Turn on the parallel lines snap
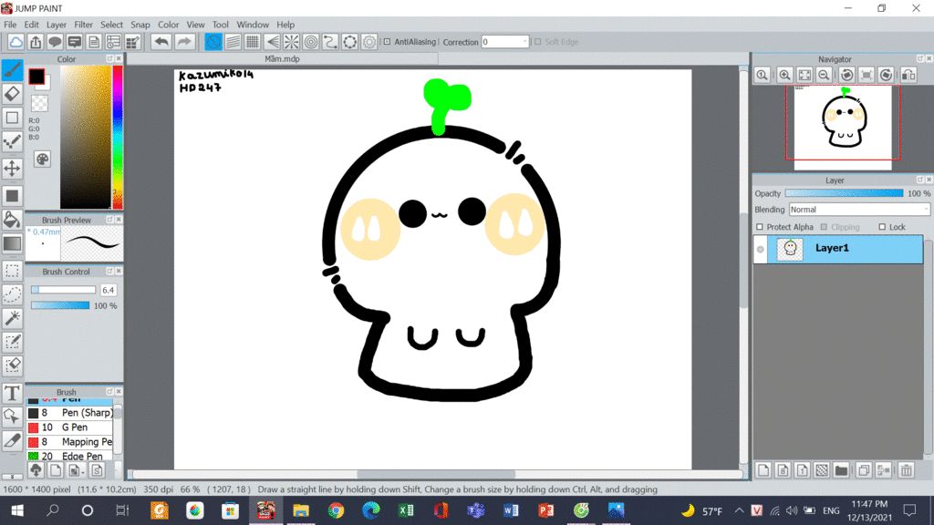Image resolution: width=934 pixels, height=525 pixels. tap(233, 42)
